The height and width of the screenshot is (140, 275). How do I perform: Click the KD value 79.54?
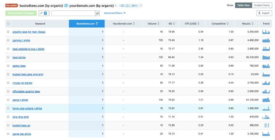point(171,32)
